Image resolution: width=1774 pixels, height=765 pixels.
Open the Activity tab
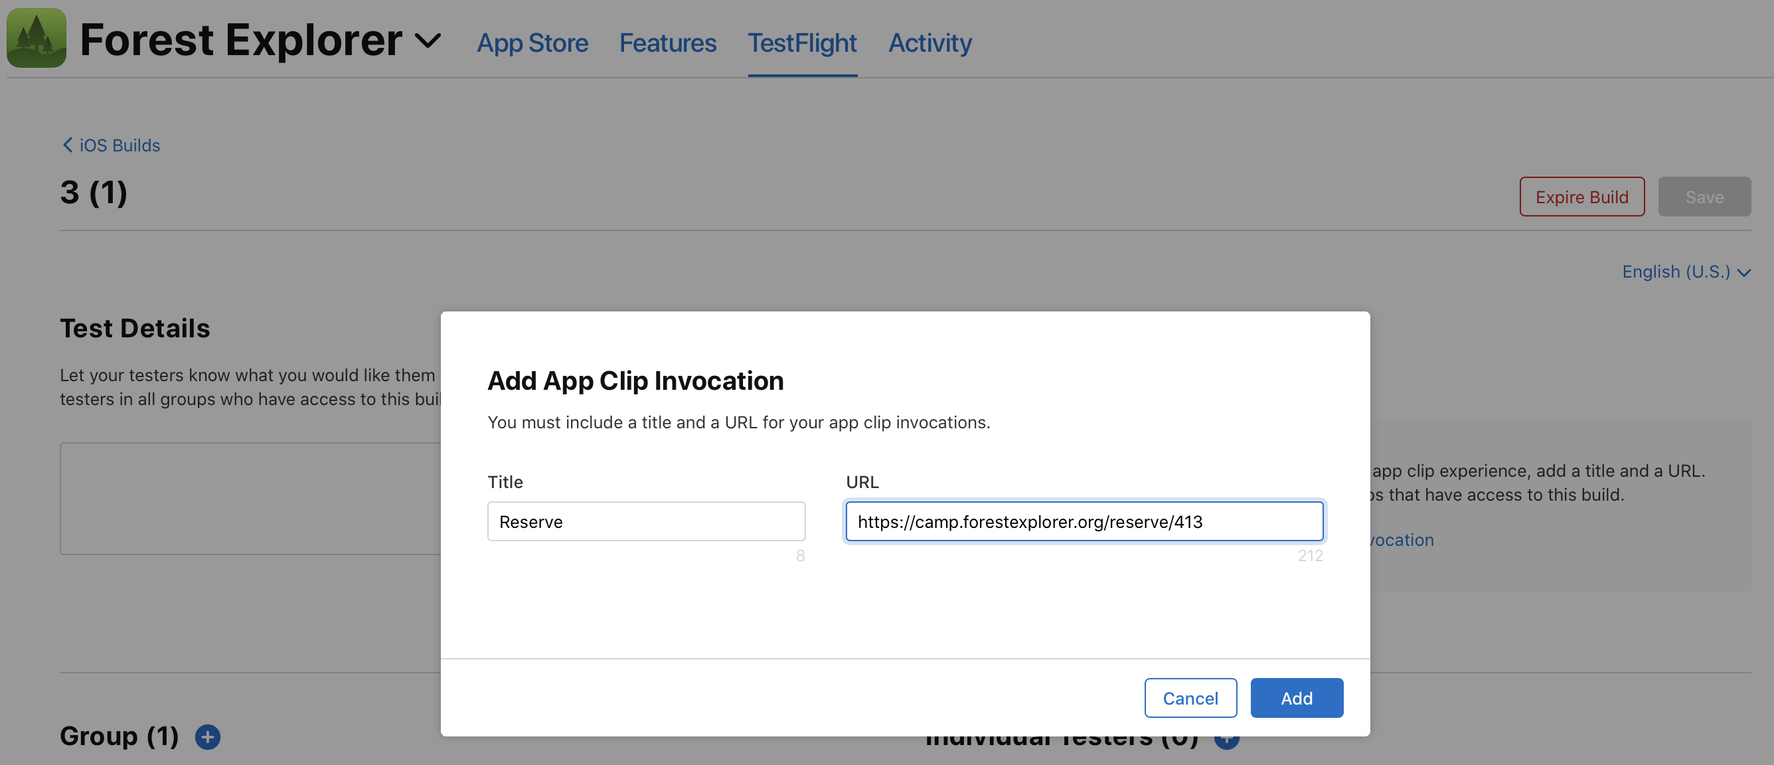point(929,42)
